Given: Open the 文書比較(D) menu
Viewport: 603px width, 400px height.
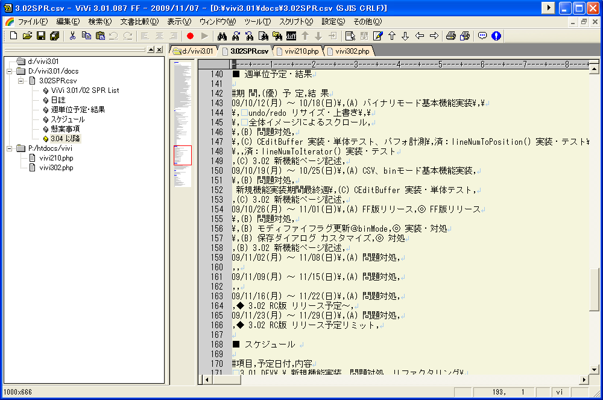Looking at the screenshot, I should click(x=139, y=22).
